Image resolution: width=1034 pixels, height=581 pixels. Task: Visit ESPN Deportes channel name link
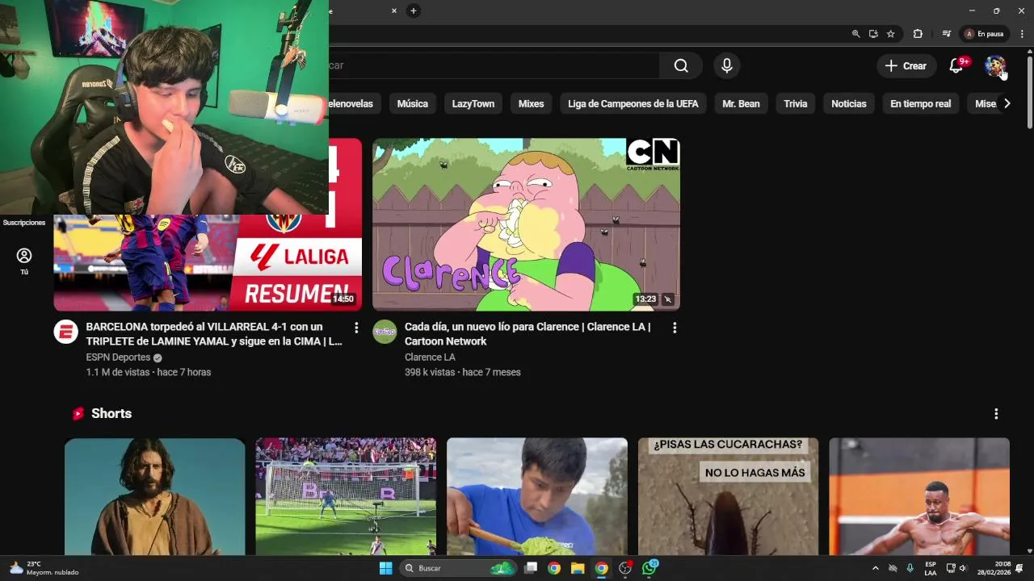[118, 357]
